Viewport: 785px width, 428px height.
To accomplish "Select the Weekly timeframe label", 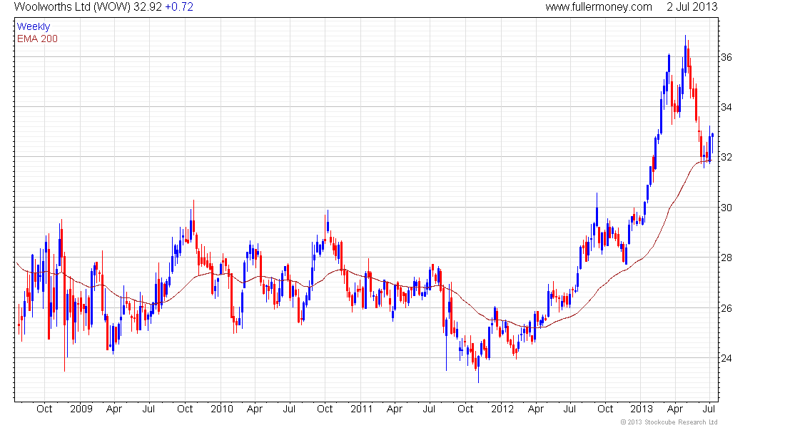I will [x=33, y=26].
